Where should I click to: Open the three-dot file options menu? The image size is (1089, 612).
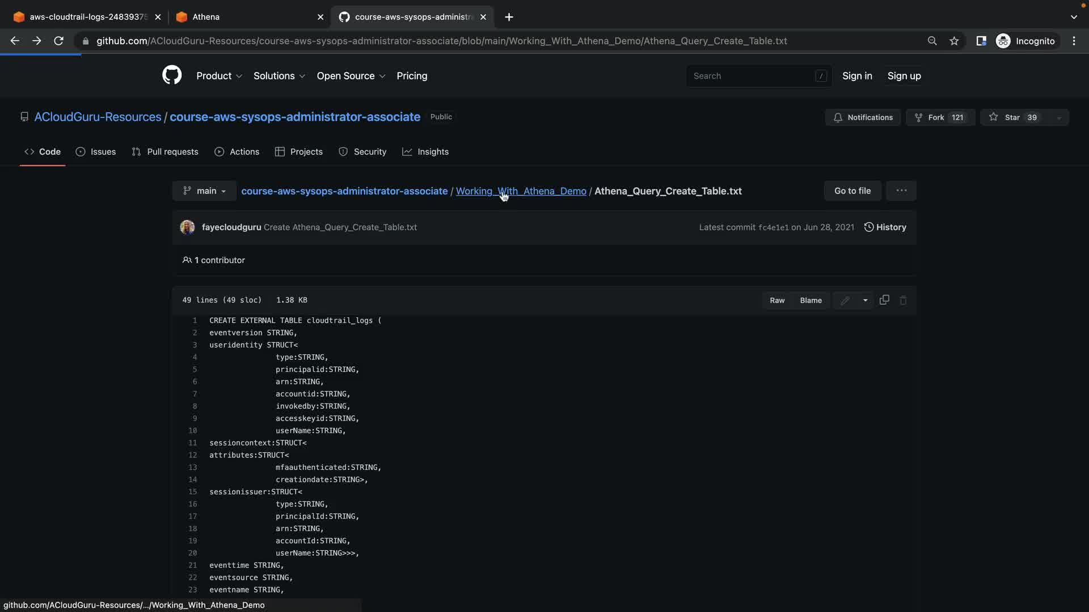901,191
